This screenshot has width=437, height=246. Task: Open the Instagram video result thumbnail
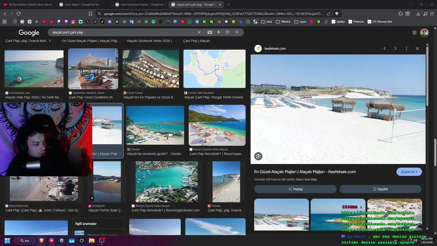coord(107,182)
